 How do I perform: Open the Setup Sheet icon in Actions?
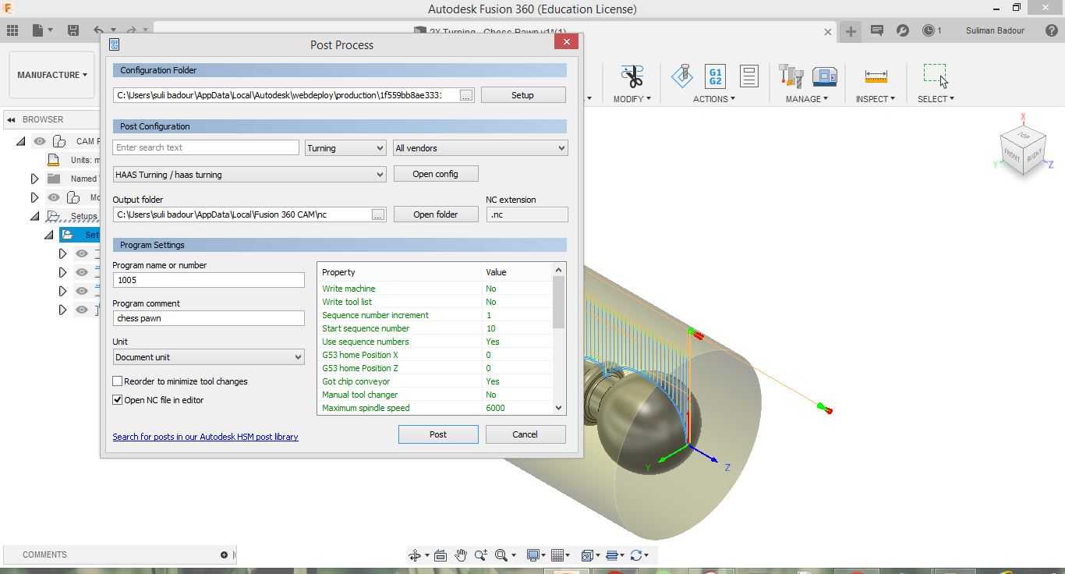[x=748, y=76]
